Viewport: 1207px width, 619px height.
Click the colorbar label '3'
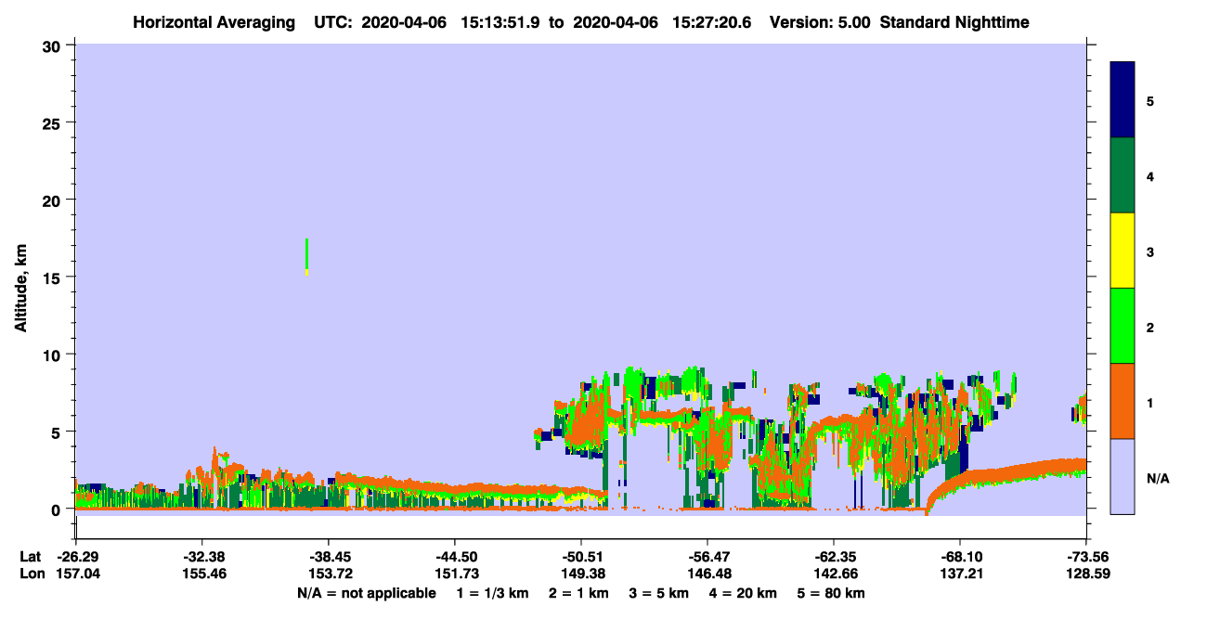tap(1149, 251)
